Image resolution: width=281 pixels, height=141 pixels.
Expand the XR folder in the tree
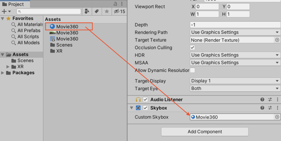pos(8,67)
